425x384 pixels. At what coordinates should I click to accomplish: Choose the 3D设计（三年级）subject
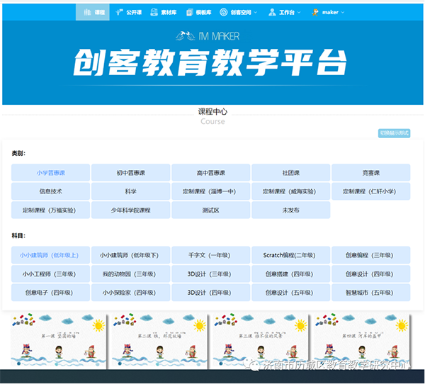[210, 274]
